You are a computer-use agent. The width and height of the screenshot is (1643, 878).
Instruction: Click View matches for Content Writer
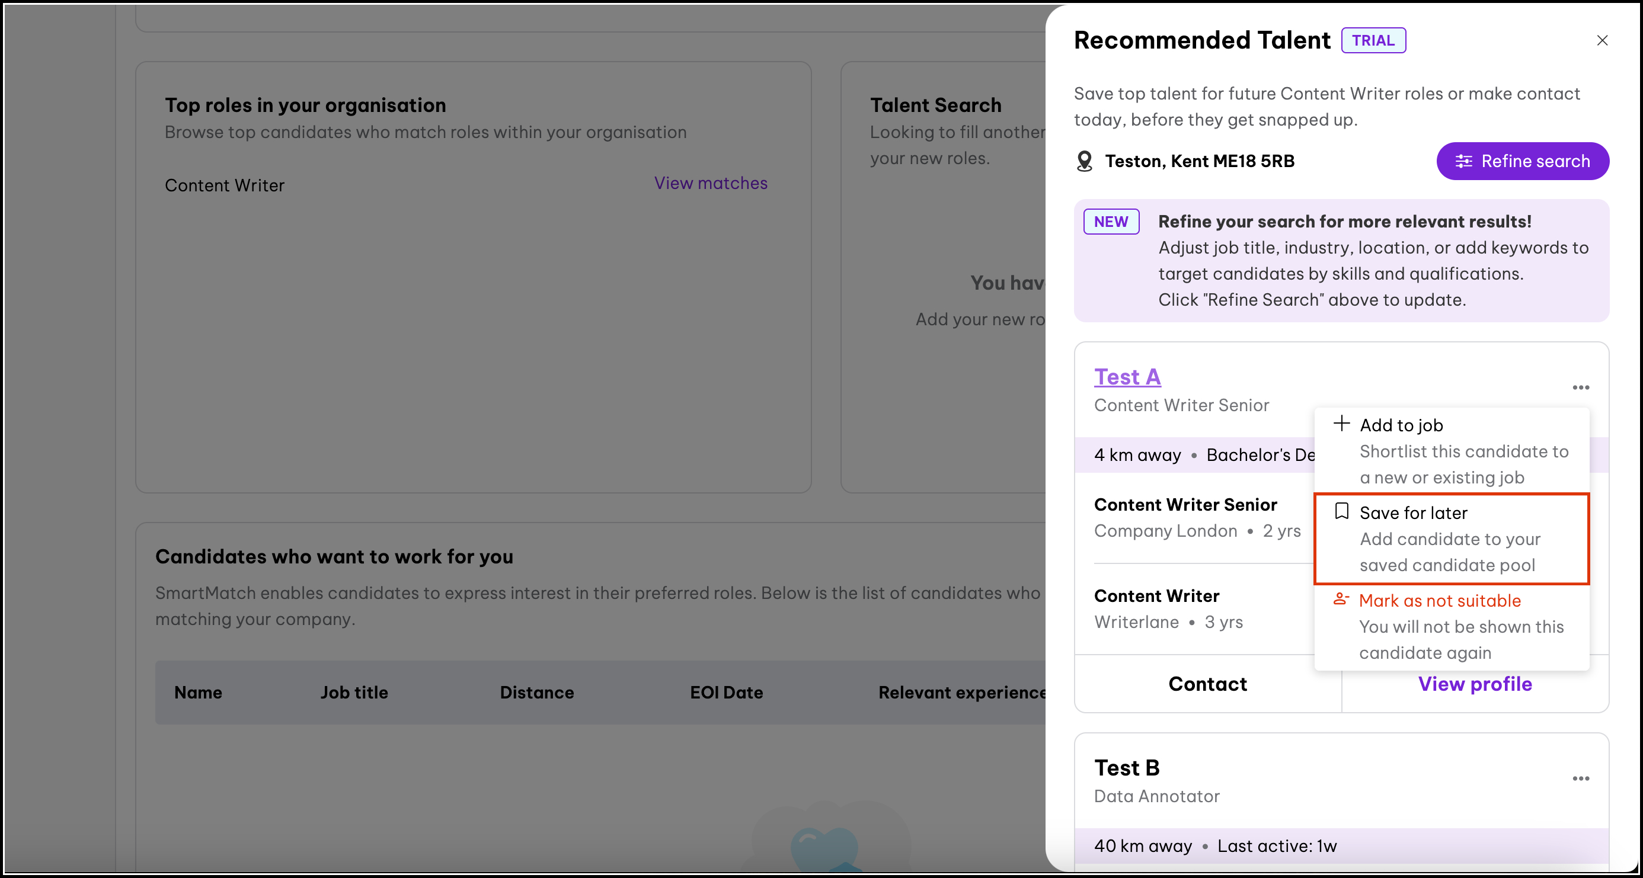coord(710,183)
